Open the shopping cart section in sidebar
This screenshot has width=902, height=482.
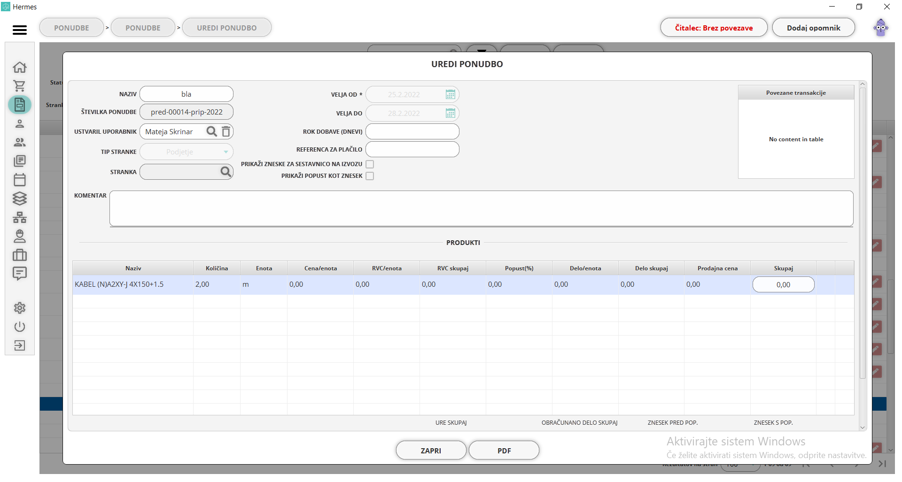coord(19,86)
